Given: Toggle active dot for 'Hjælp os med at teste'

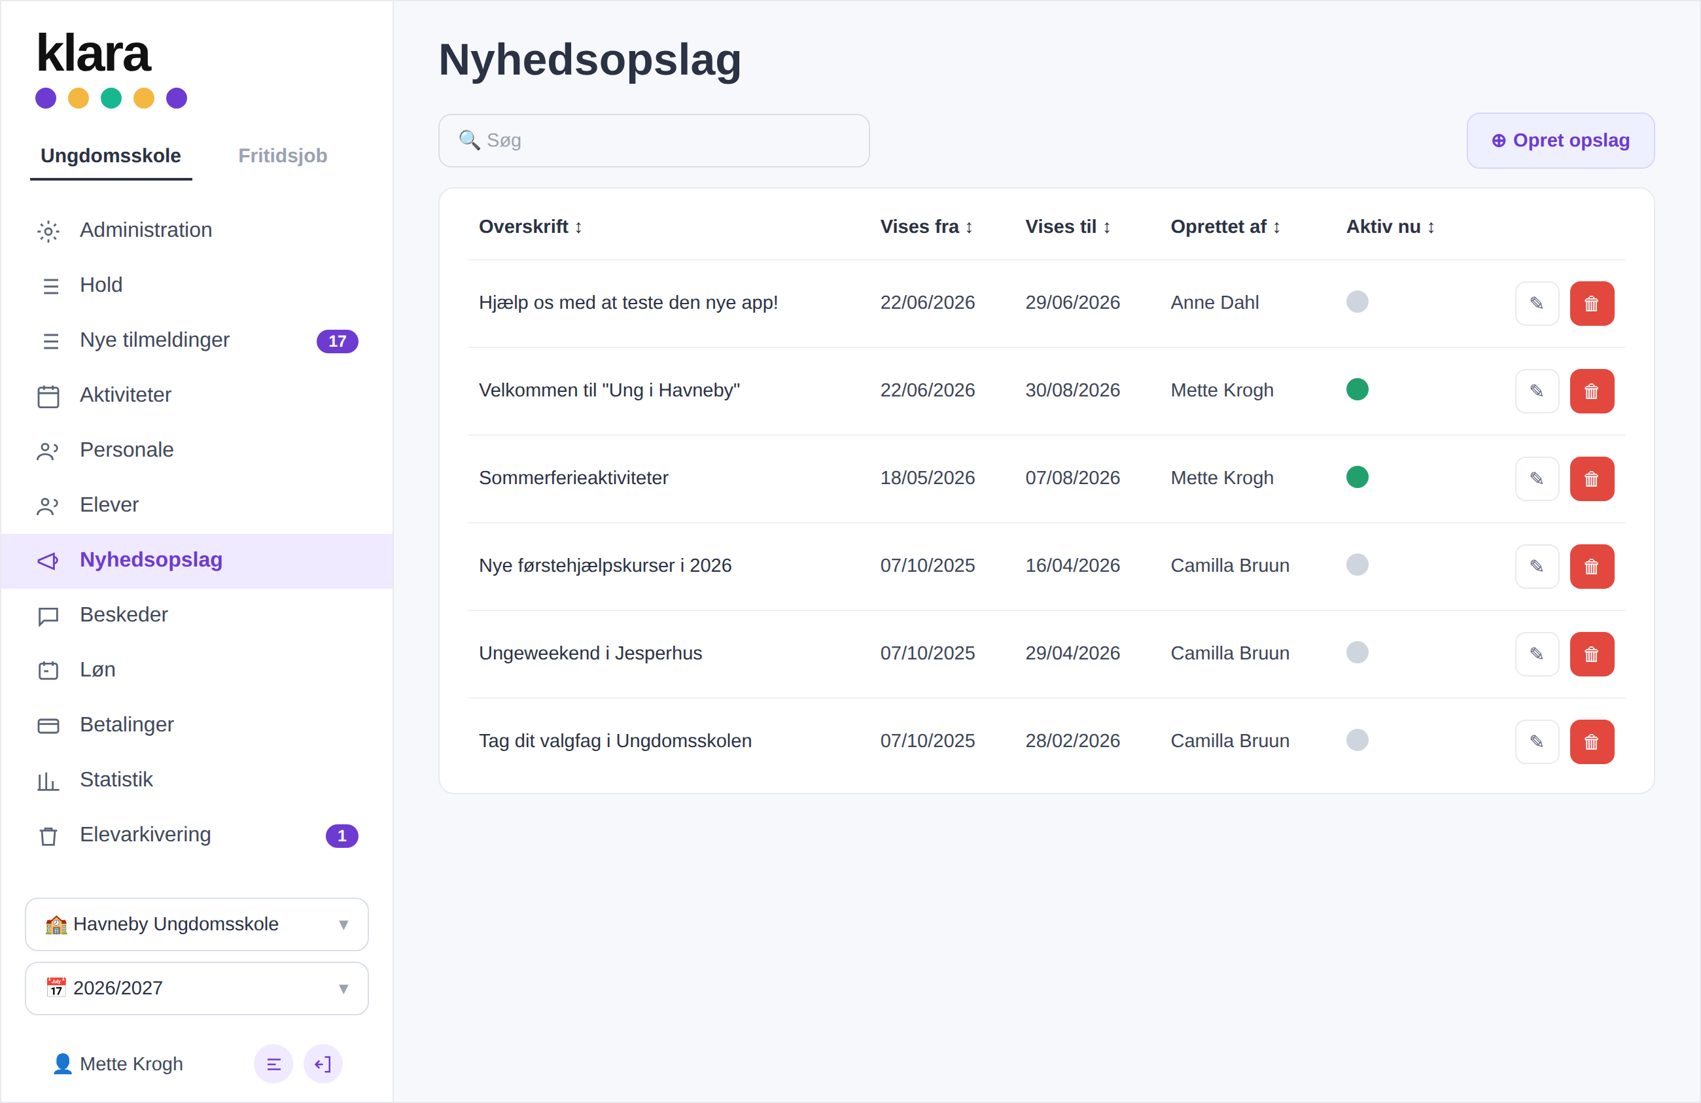Looking at the screenshot, I should (1358, 302).
